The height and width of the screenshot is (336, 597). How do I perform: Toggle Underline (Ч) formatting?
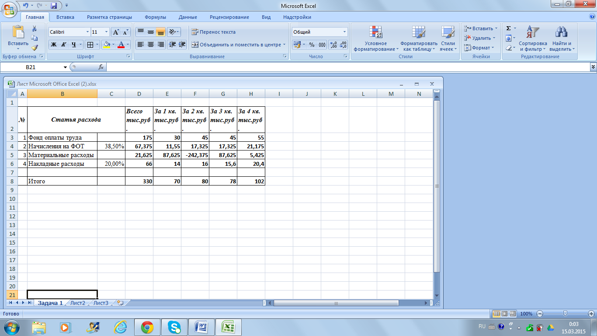coord(74,45)
